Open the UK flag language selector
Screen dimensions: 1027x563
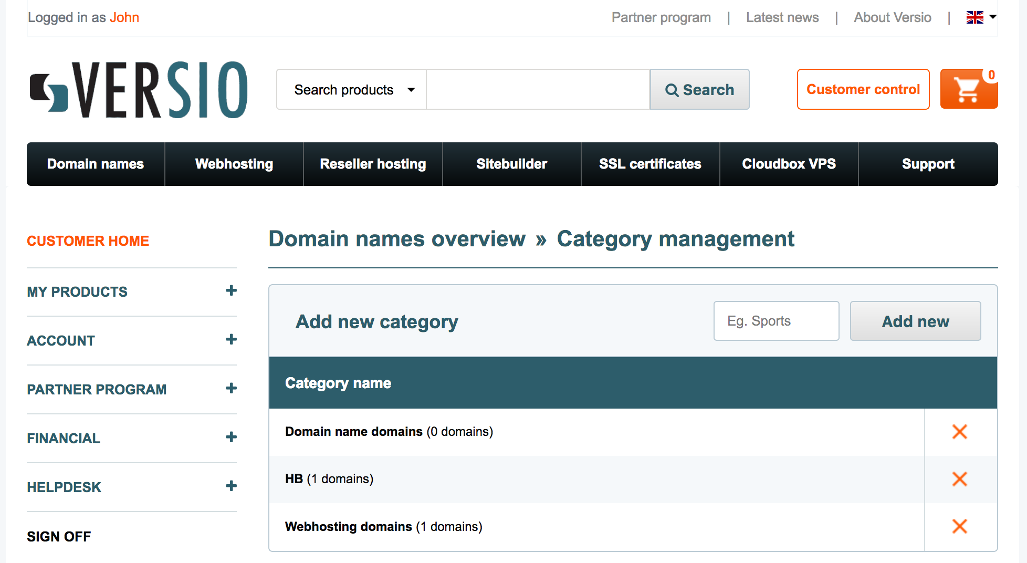click(x=981, y=17)
